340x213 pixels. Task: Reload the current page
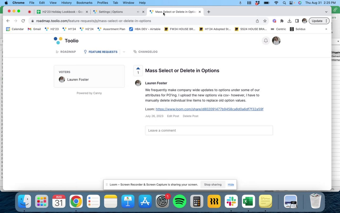tap(23, 21)
